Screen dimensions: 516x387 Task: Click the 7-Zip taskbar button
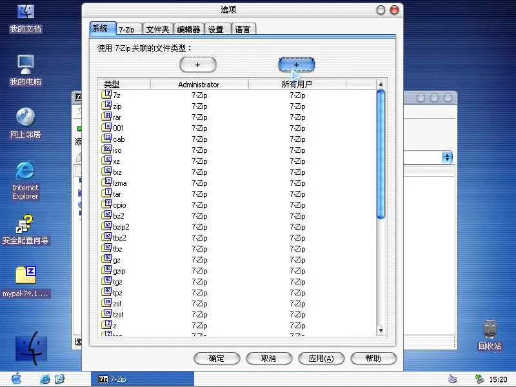(x=143, y=379)
